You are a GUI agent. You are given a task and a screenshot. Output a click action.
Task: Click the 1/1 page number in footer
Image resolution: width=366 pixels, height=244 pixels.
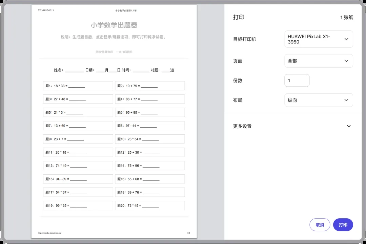pos(188,233)
